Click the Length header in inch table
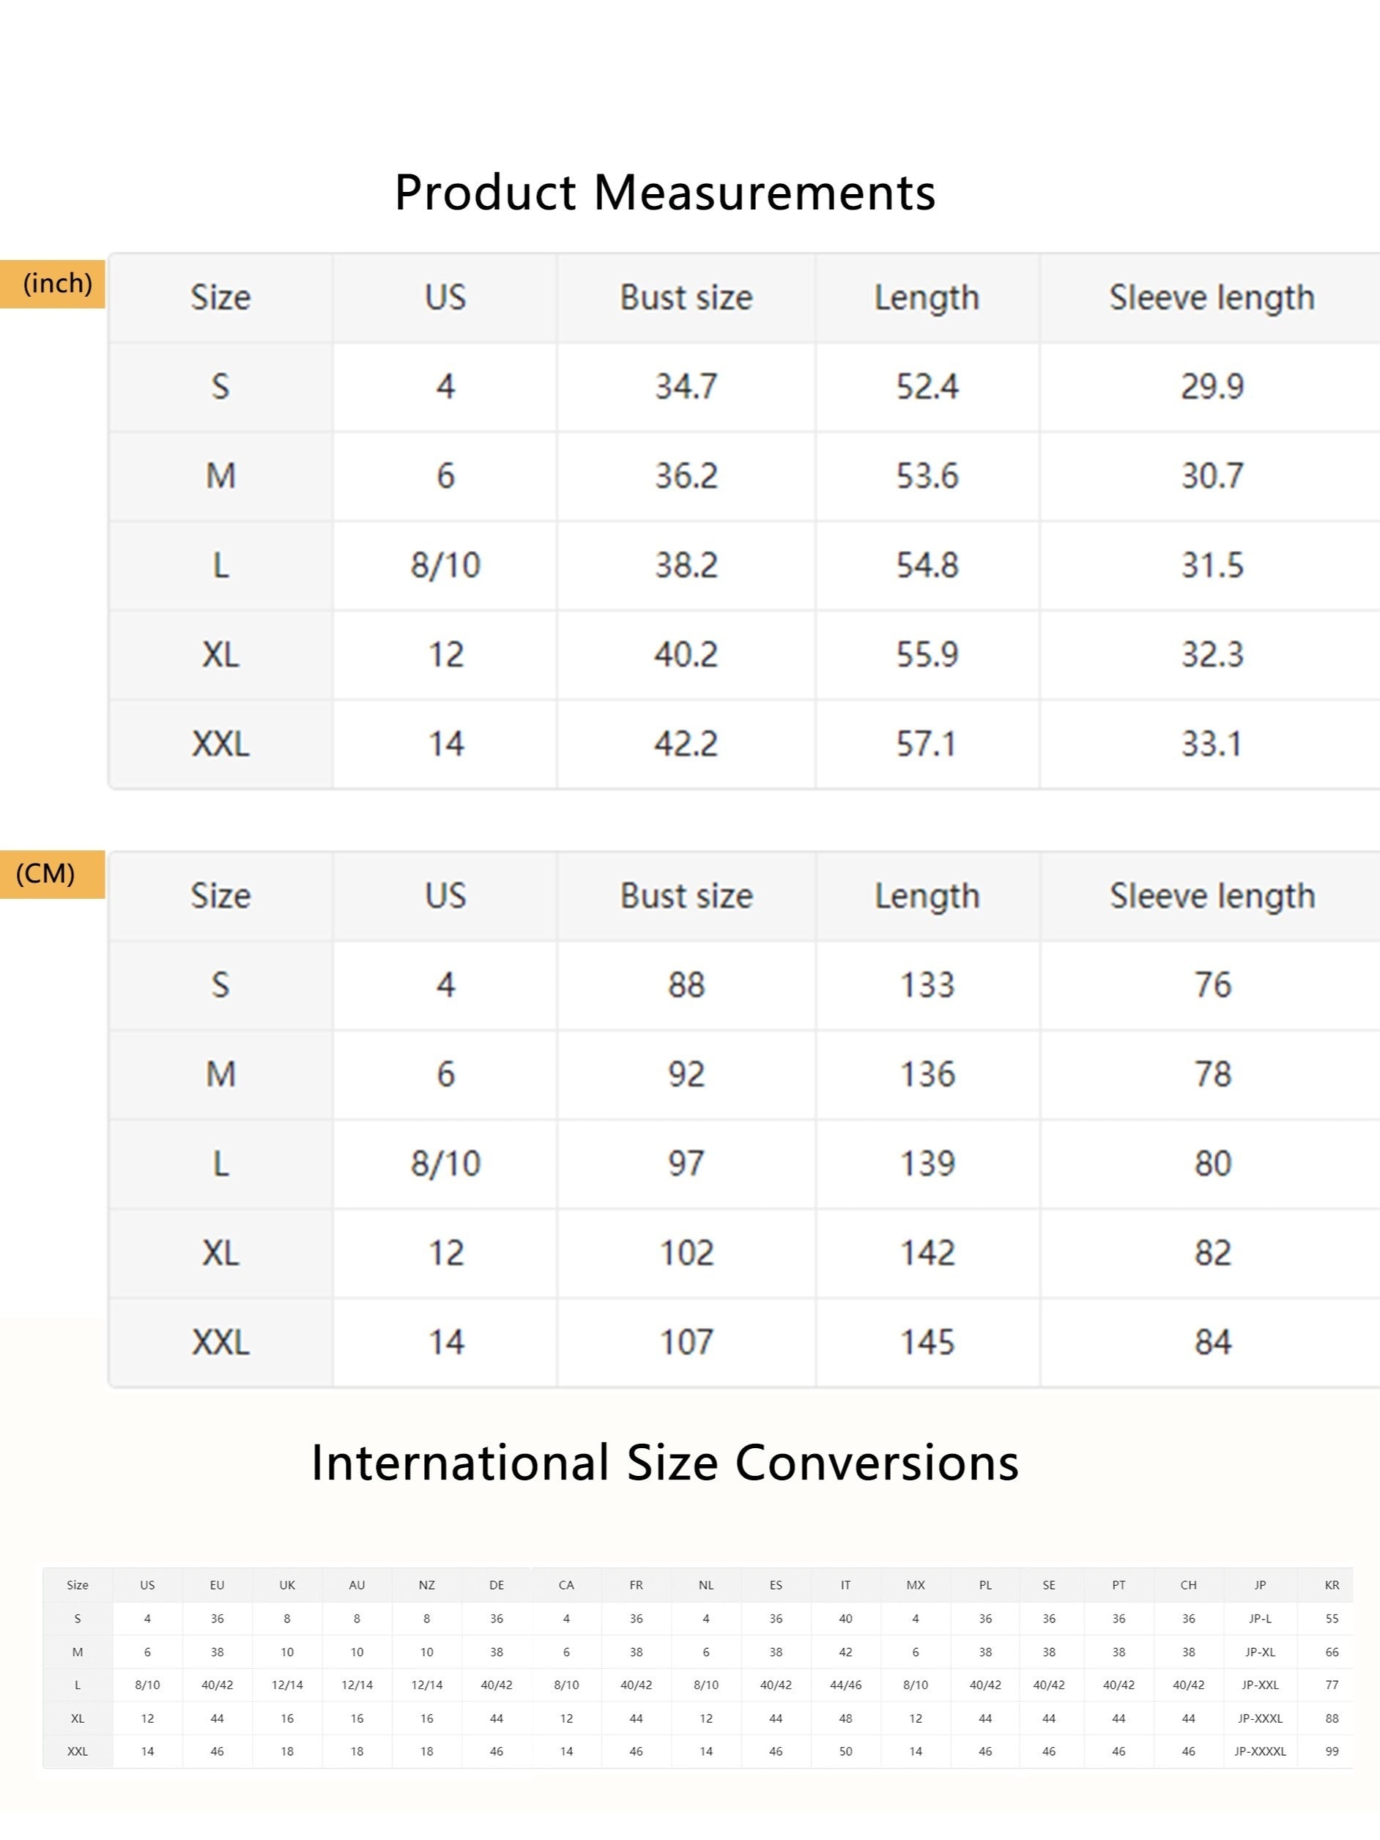This screenshot has width=1380, height=1840. click(927, 298)
